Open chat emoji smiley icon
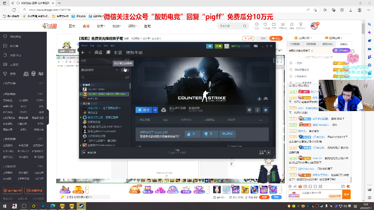This screenshot has height=210, width=374. click(x=290, y=186)
